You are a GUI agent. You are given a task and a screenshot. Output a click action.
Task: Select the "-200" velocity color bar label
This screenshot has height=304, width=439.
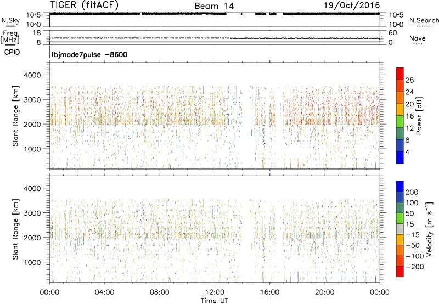tap(415, 267)
